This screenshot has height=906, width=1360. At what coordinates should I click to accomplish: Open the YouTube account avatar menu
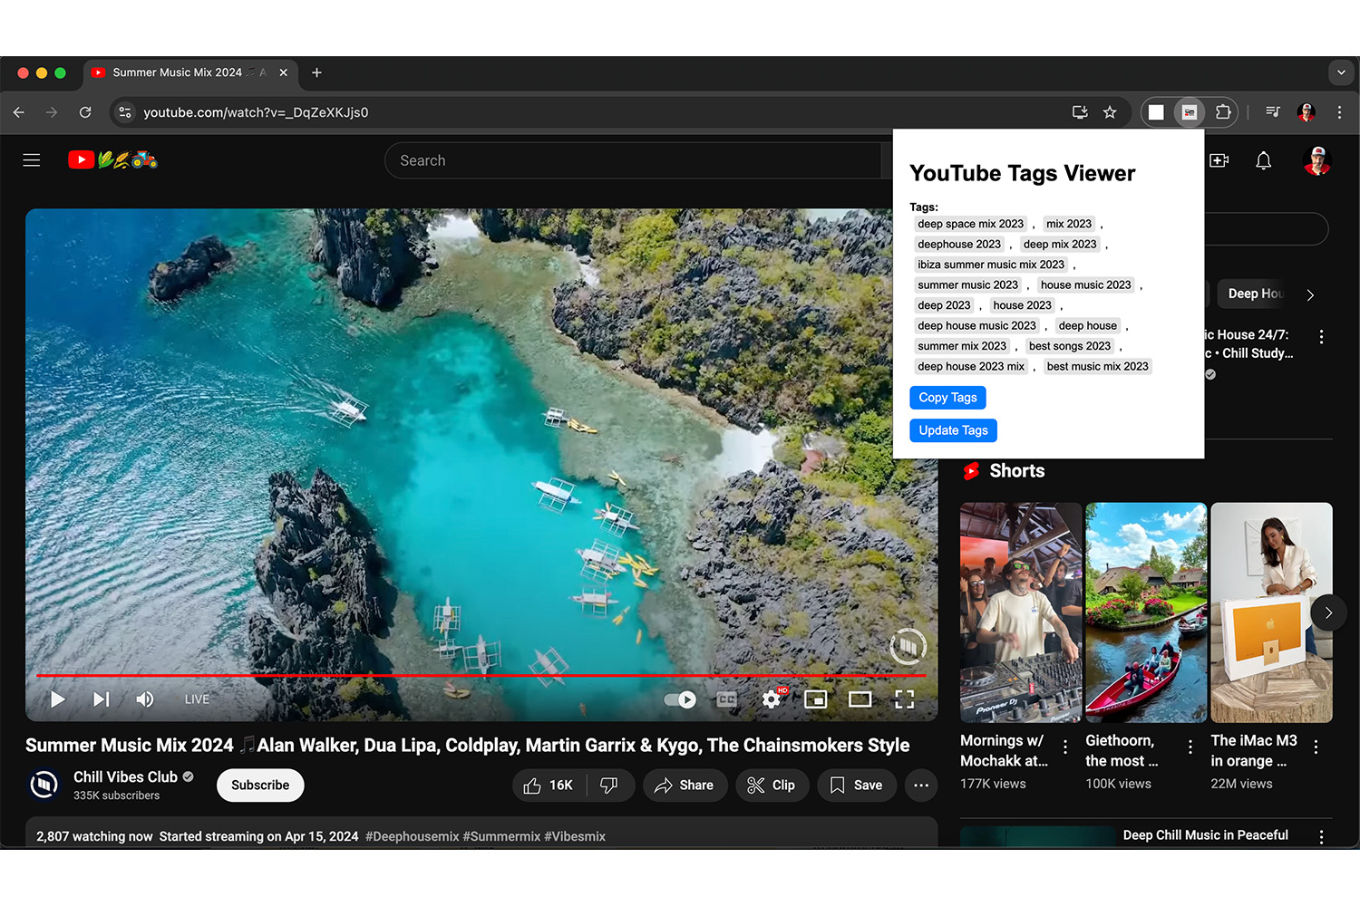click(1316, 160)
